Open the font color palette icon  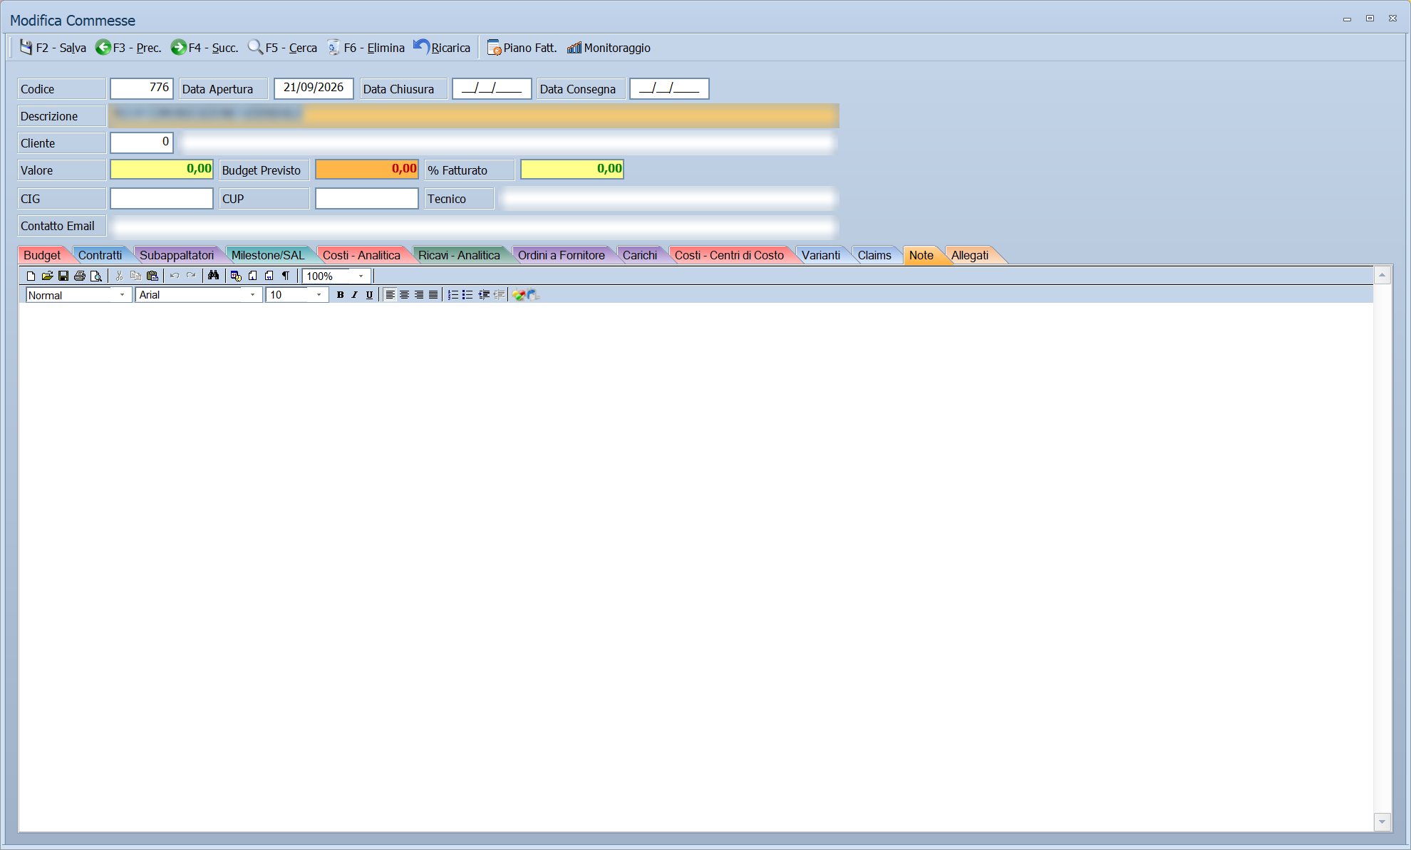click(x=519, y=295)
